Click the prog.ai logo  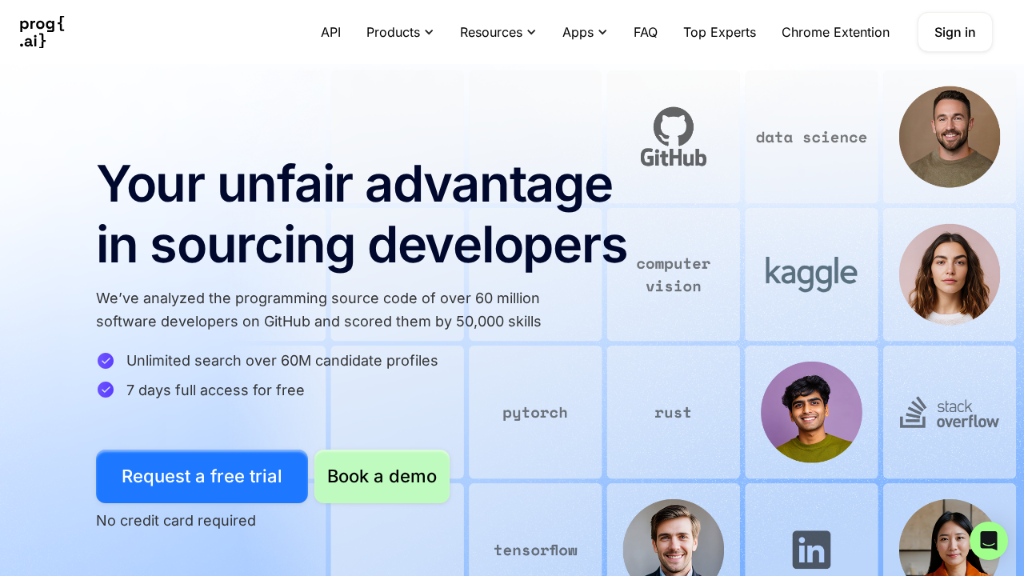[42, 32]
